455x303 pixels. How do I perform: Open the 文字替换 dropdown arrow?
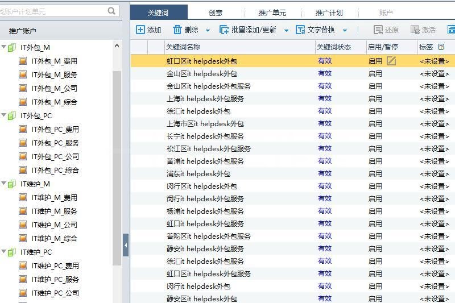click(345, 30)
